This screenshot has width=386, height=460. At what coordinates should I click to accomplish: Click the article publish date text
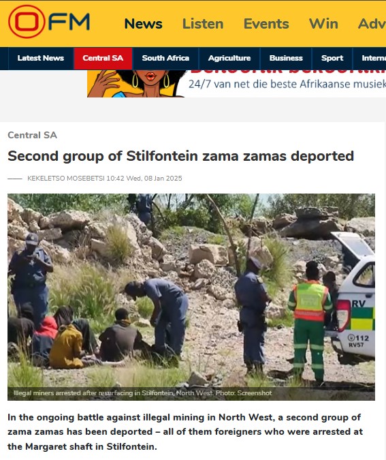[x=144, y=179]
